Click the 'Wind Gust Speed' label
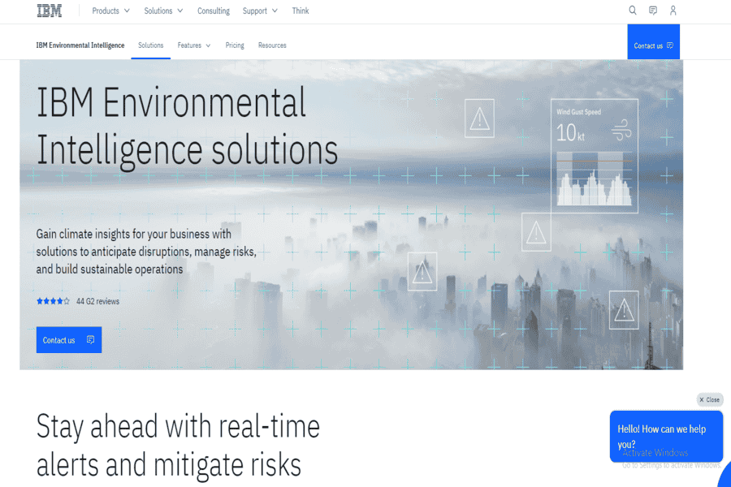Image resolution: width=731 pixels, height=487 pixels. [578, 112]
